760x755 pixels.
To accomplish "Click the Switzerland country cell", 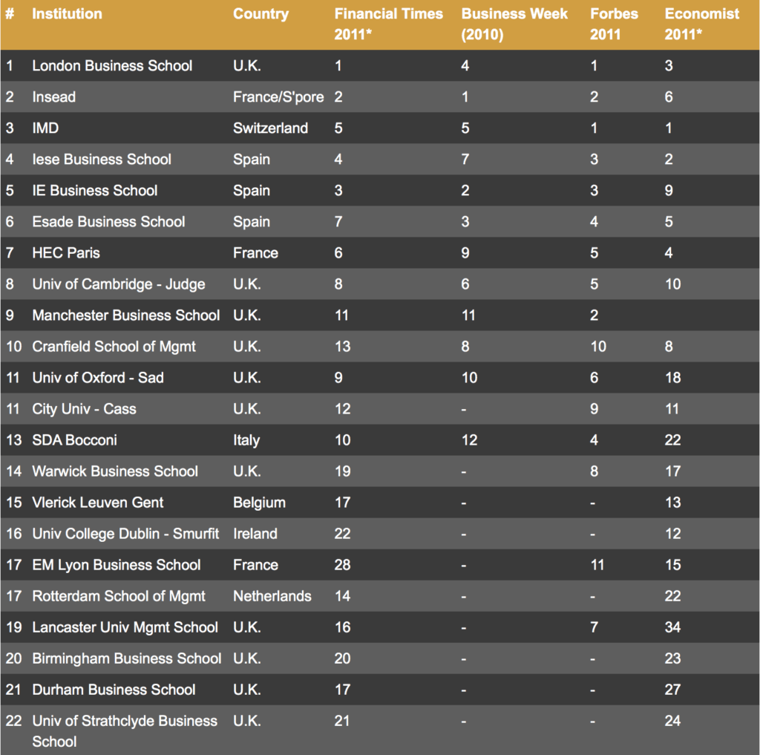I will pyautogui.click(x=270, y=128).
